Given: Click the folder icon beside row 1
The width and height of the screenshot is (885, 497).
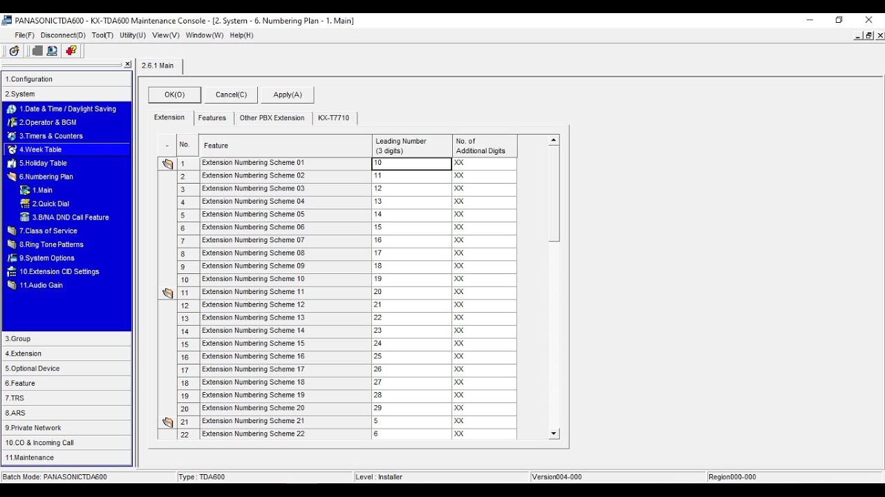Looking at the screenshot, I should click(167, 164).
